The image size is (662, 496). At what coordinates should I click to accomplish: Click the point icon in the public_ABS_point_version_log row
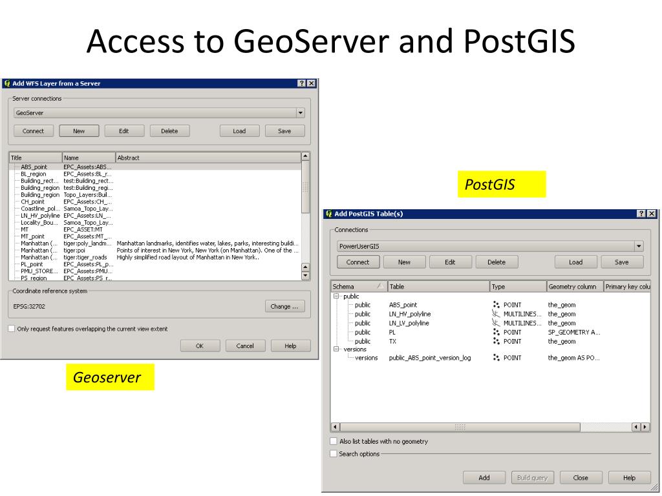[x=496, y=358]
